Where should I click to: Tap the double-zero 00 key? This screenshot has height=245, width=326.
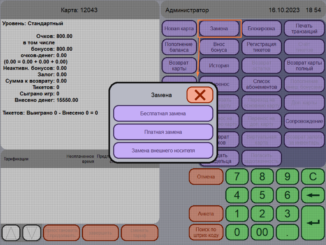[x=262, y=232]
